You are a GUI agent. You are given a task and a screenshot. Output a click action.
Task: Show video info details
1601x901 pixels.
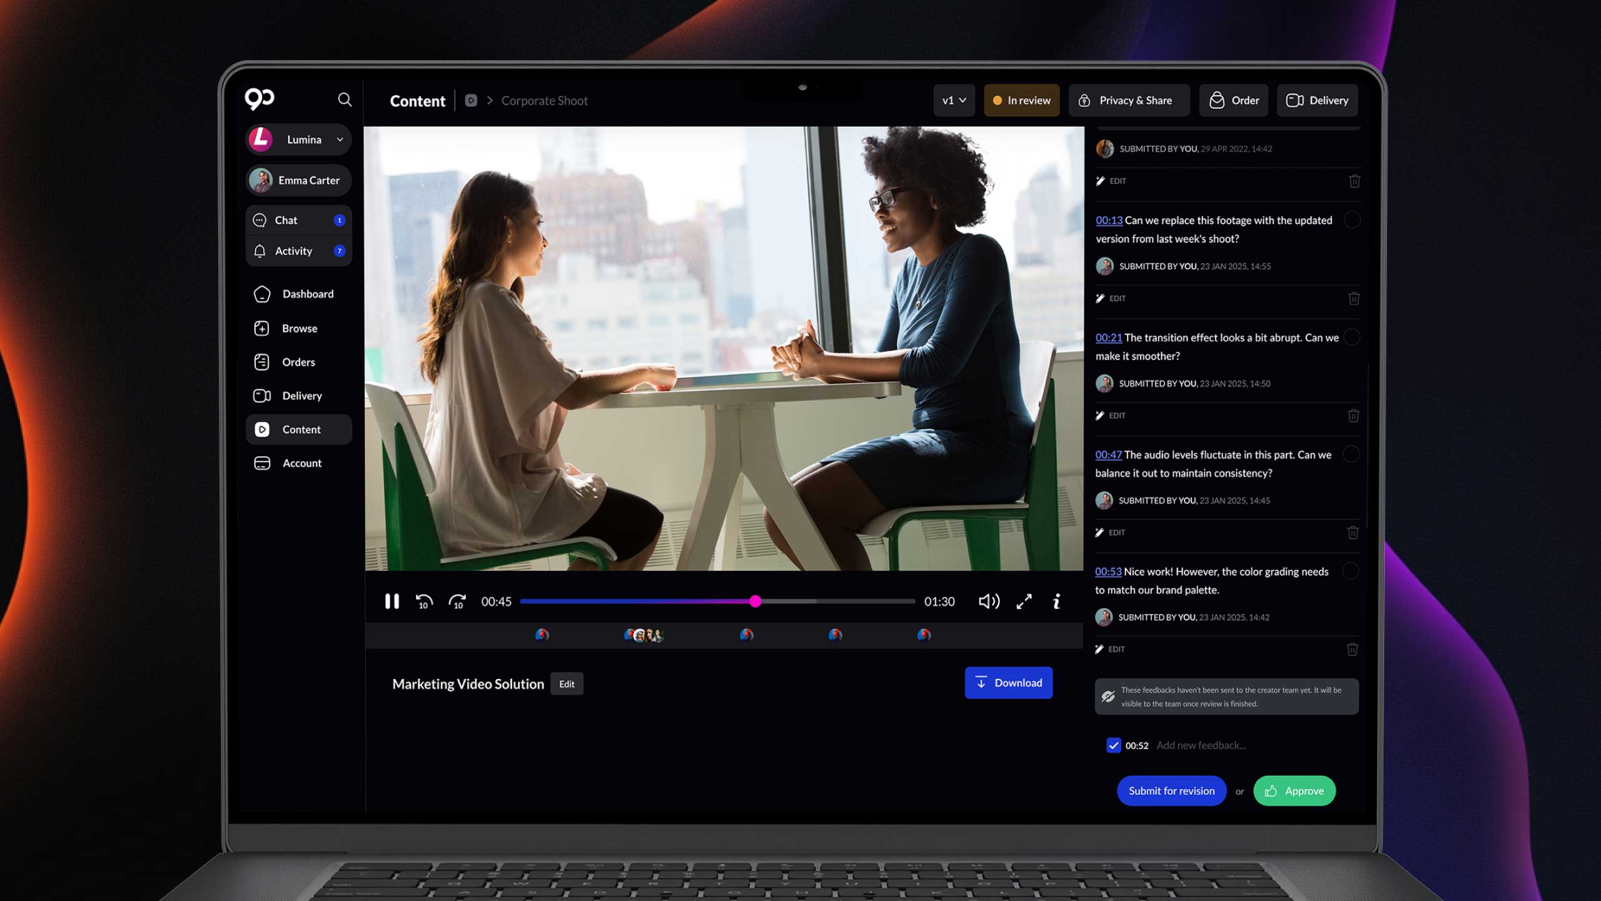point(1057,601)
